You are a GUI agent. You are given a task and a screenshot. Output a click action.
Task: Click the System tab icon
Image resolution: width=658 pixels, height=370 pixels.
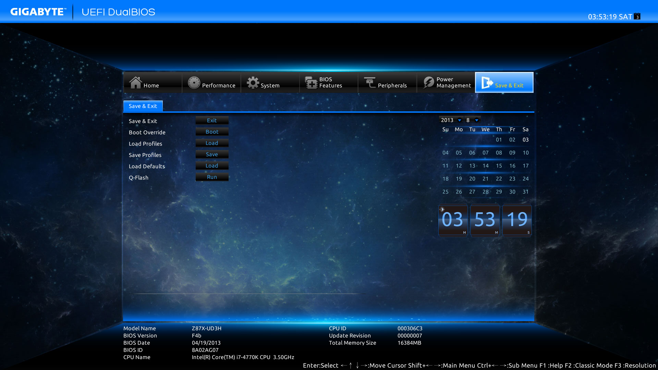coord(252,82)
